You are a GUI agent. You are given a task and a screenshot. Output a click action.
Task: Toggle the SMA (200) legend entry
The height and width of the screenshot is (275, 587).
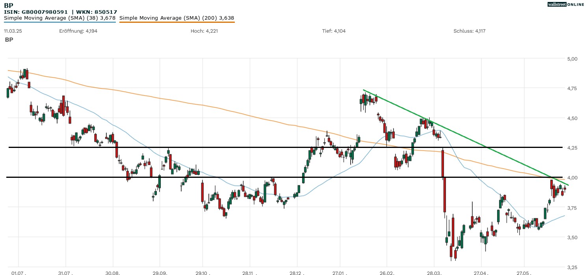pos(177,18)
